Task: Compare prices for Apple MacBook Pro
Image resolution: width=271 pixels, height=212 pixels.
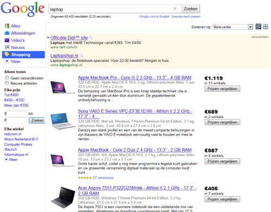Action: click(222, 88)
